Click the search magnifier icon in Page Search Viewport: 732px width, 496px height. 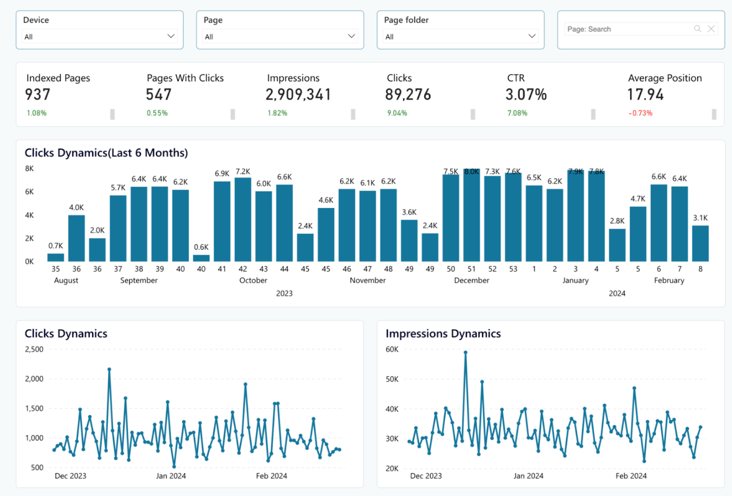pyautogui.click(x=697, y=29)
